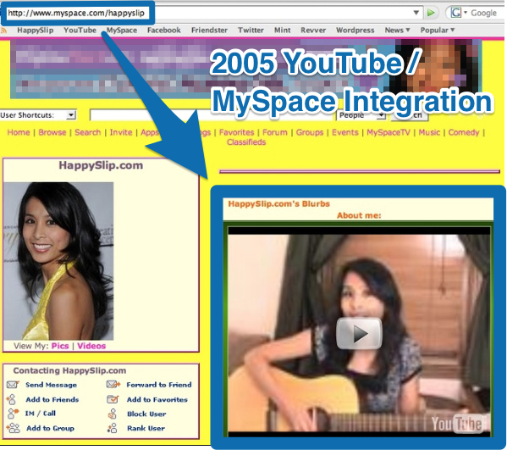The image size is (507, 450).
Task: Open the Google search engine selector icon
Action: tap(456, 13)
